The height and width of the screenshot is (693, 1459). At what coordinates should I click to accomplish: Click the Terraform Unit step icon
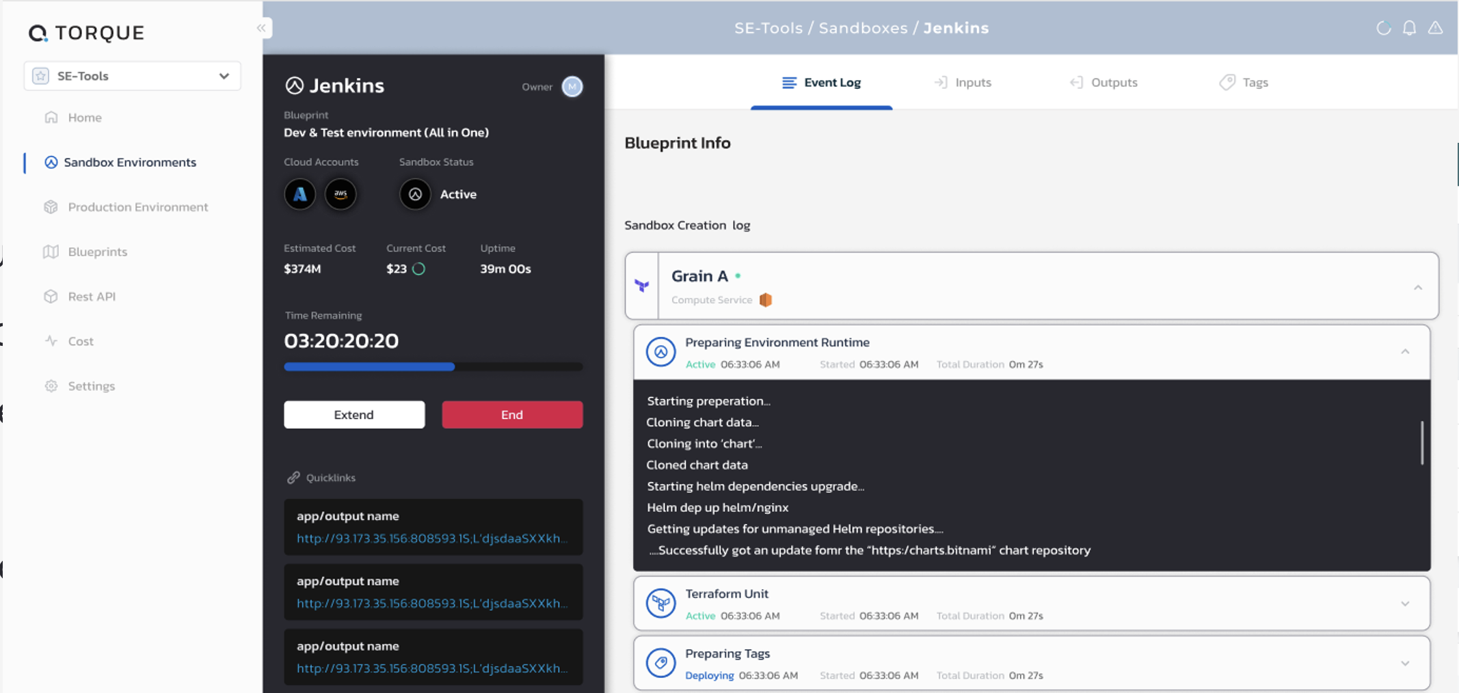(x=660, y=603)
